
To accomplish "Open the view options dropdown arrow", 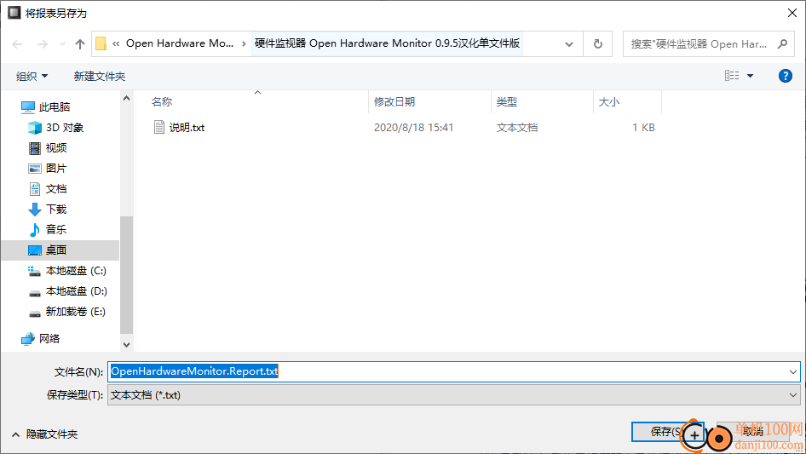I will 750,76.
